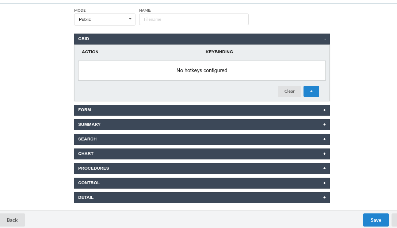Expand the Chart section plus icon
Viewport: 397px width, 228px height.
pos(324,154)
